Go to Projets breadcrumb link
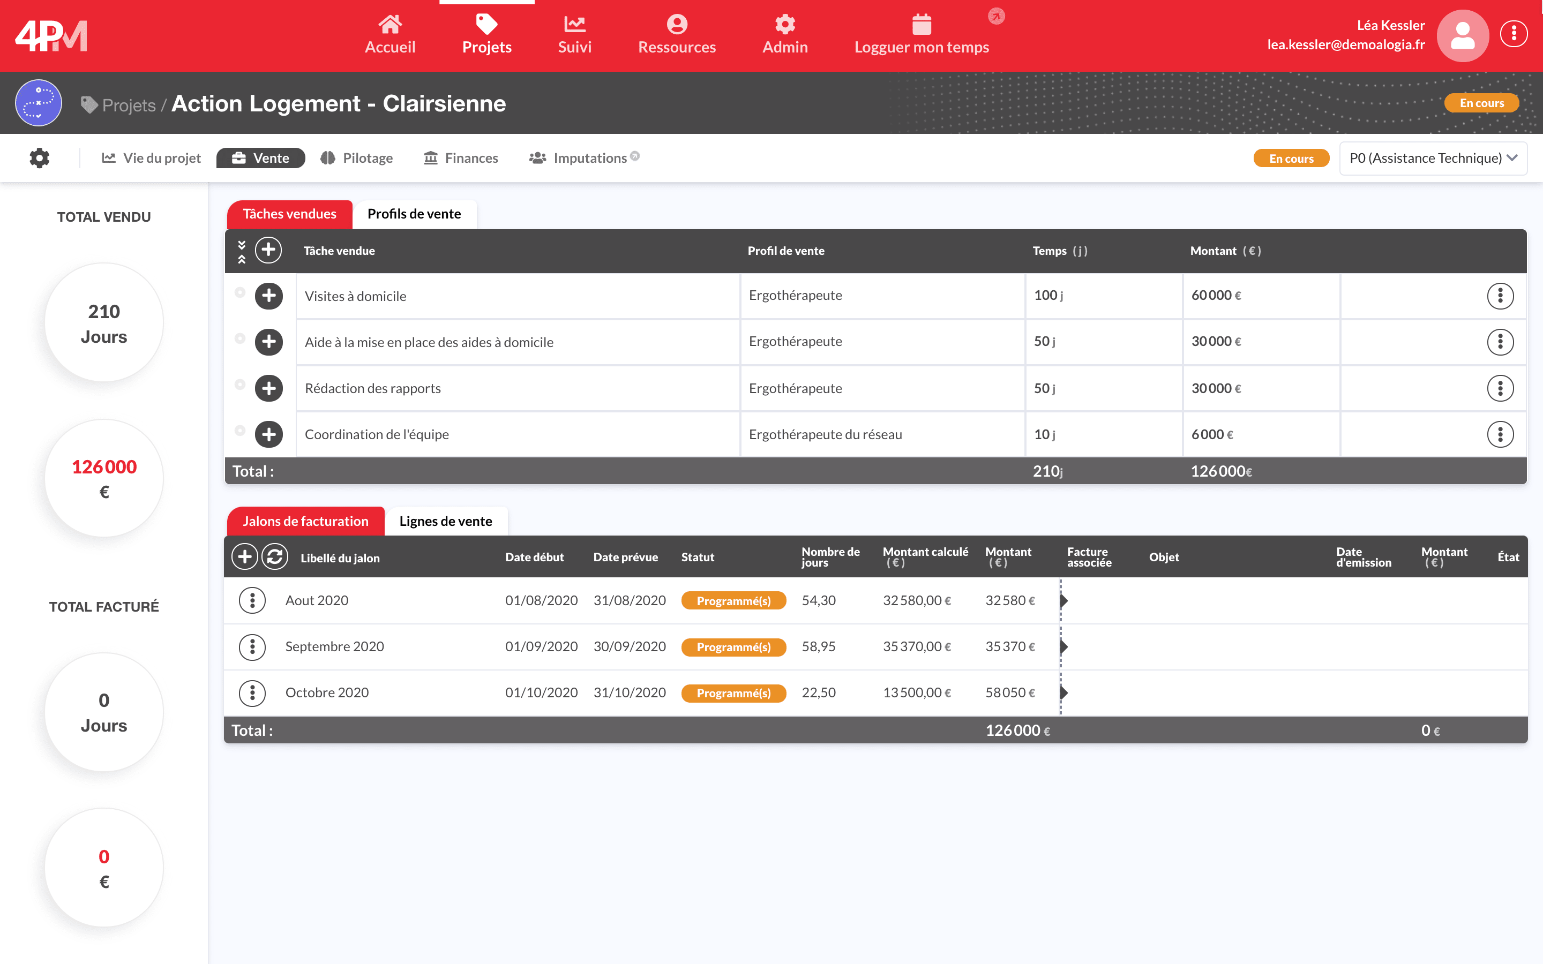Screen dimensions: 1543x964 tap(129, 104)
